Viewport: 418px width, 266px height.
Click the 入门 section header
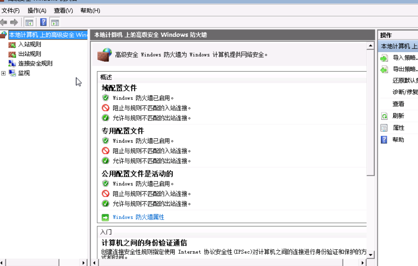[x=106, y=232]
